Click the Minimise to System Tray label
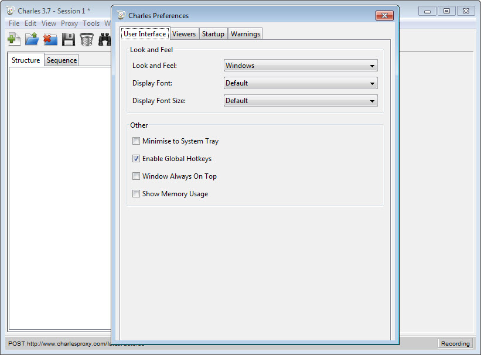481x355 pixels. pos(180,141)
